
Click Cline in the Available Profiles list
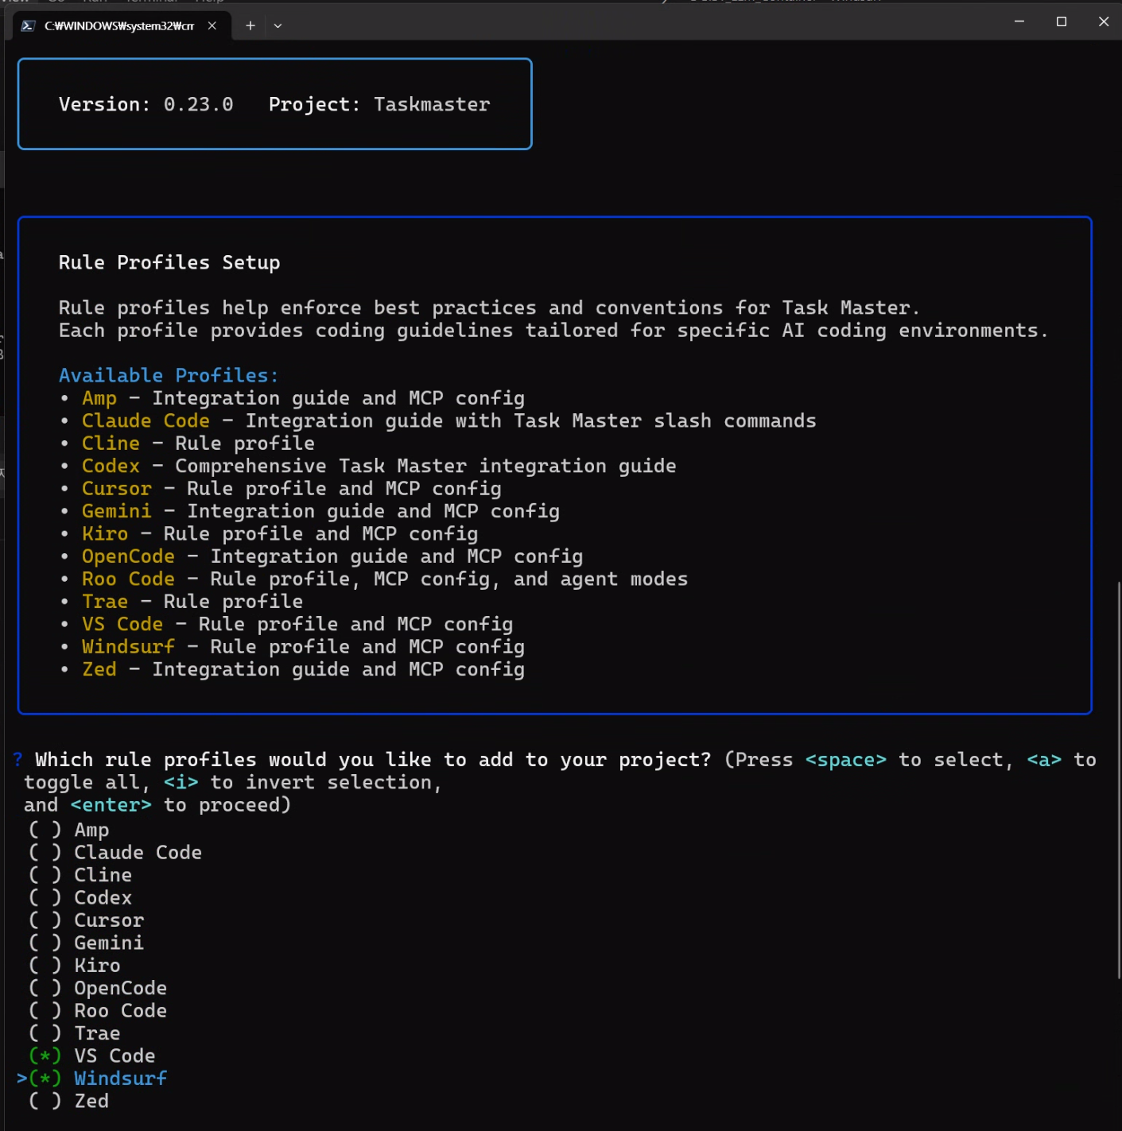coord(111,443)
